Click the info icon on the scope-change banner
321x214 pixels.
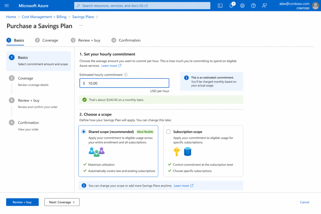pos(84,185)
